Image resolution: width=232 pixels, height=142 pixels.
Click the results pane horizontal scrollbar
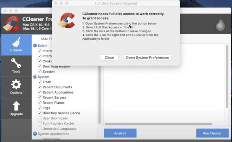pos(158,124)
